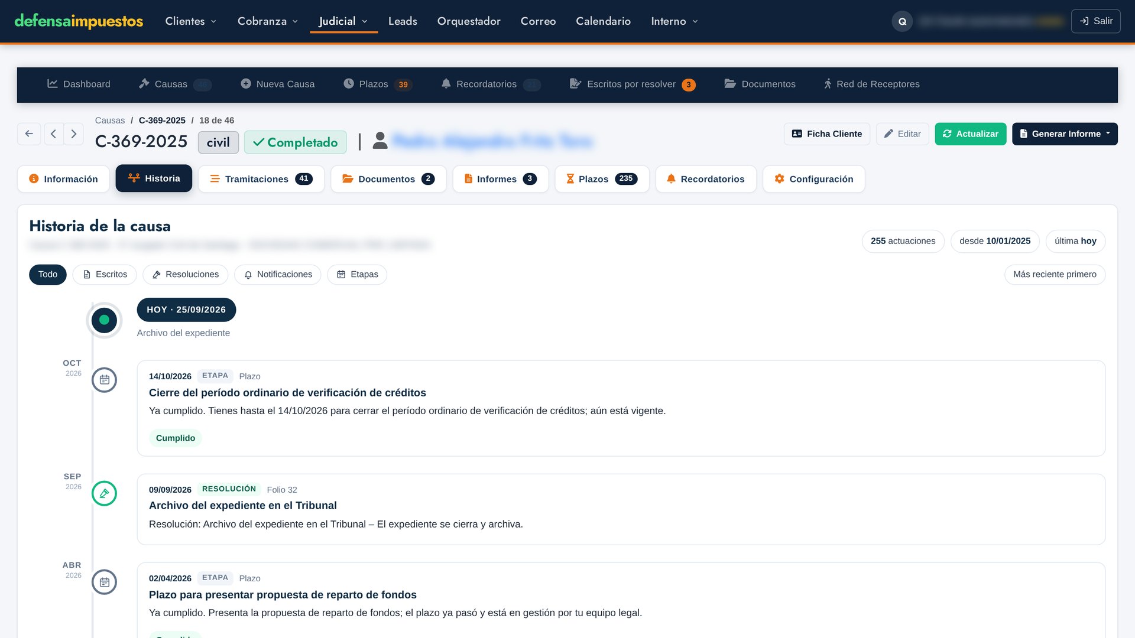
Task: Open Documentos in the dark toolbar
Action: pos(760,84)
